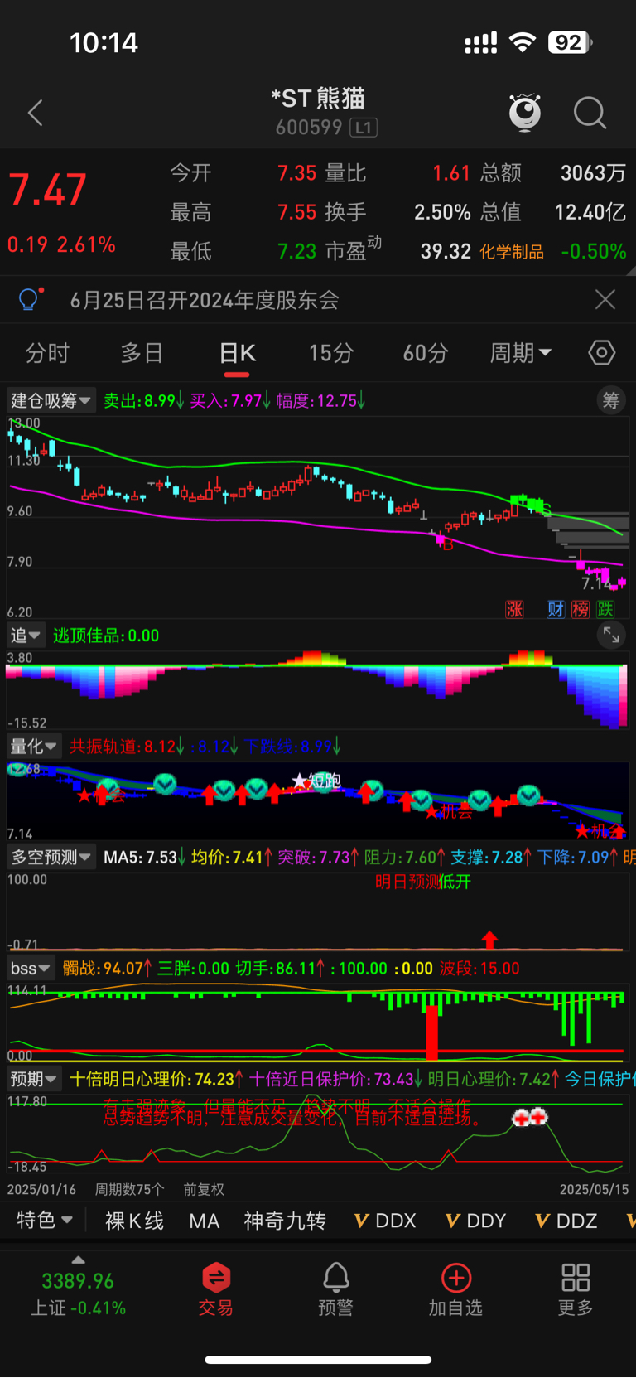The height and width of the screenshot is (1378, 636).
Task: Open stock search magnifier
Action: [590, 113]
